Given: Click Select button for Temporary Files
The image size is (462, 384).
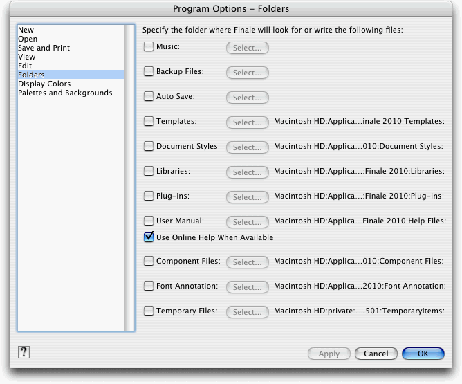Looking at the screenshot, I should (x=247, y=312).
